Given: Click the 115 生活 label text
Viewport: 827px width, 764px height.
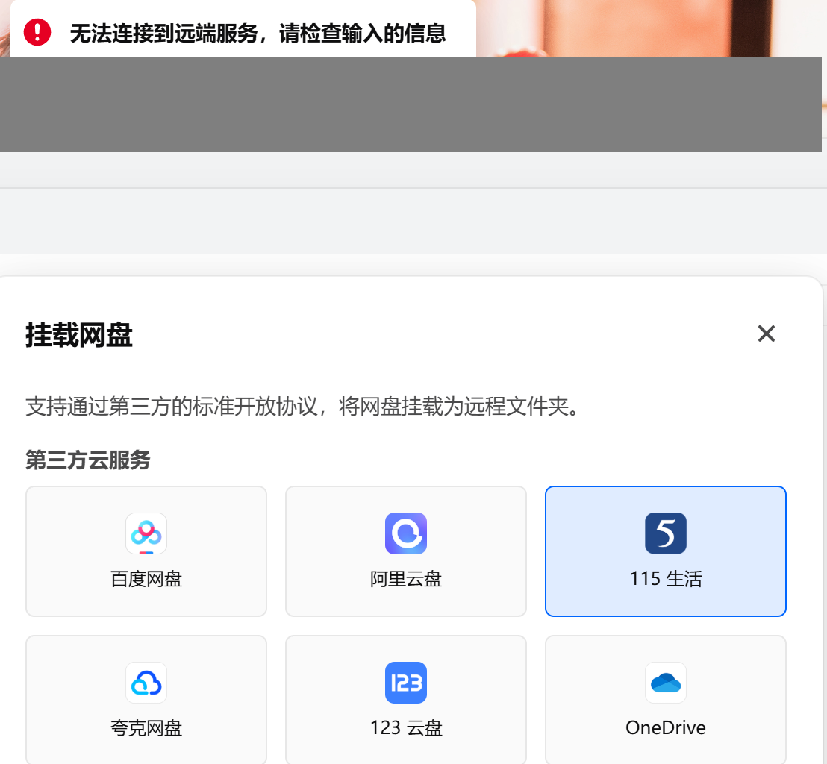Looking at the screenshot, I should (x=666, y=579).
